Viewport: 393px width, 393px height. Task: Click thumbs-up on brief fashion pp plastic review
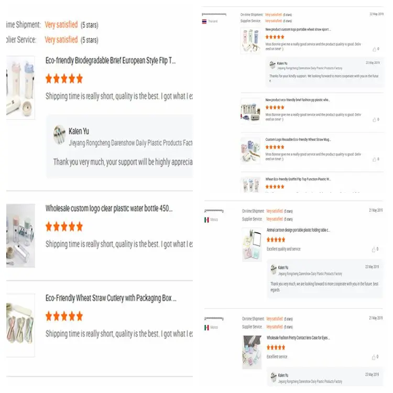(x=374, y=120)
